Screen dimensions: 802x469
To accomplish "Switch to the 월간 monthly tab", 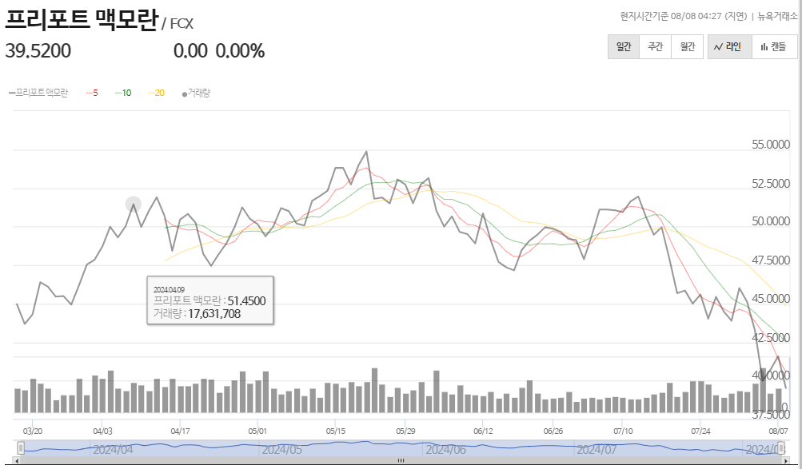I will click(x=688, y=46).
